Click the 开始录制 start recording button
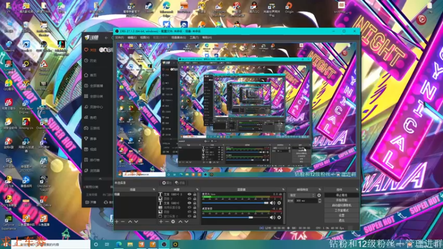This screenshot has height=249, width=443. (x=342, y=200)
